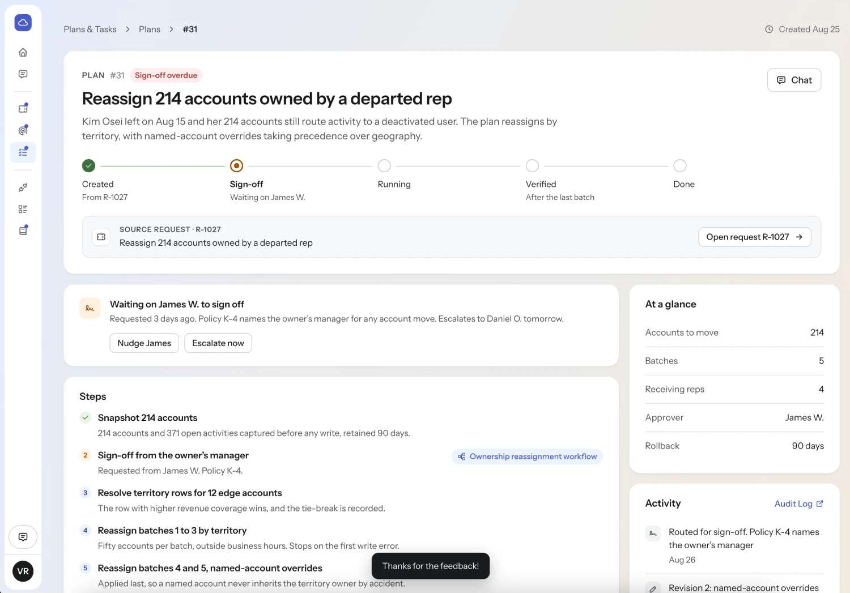Select step "Resolve territory rows for 12 edge accounts"
Screen dimensions: 850x593
[190, 493]
